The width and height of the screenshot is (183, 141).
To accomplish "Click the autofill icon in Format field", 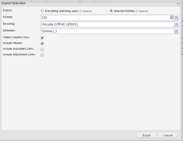I will tap(172, 17).
